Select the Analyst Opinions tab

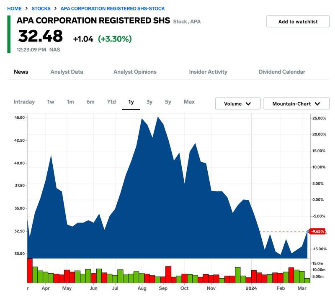(x=135, y=72)
